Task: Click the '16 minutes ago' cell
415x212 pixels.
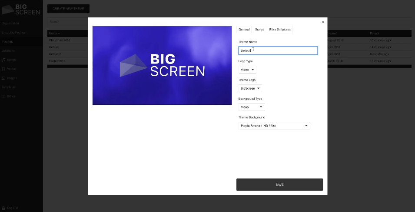Action: click(380, 40)
